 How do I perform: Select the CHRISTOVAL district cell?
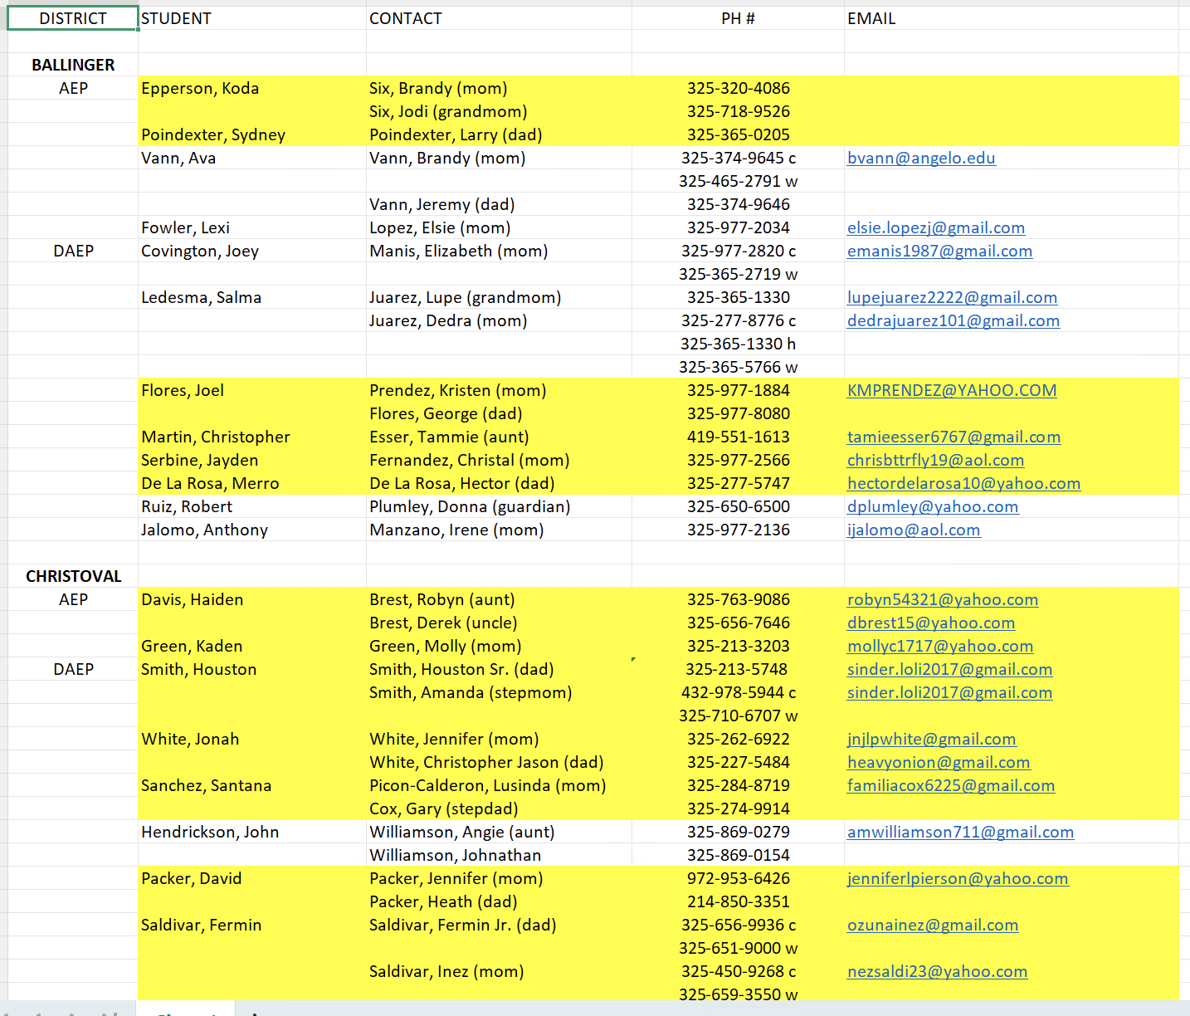(x=73, y=576)
